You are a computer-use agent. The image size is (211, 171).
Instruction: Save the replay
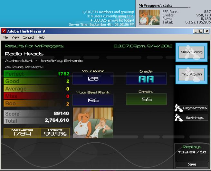192,164
